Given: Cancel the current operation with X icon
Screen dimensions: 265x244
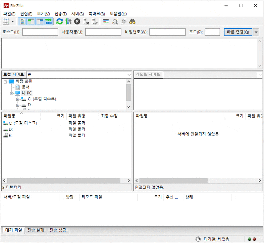Looking at the screenshot, I should [x=77, y=22].
